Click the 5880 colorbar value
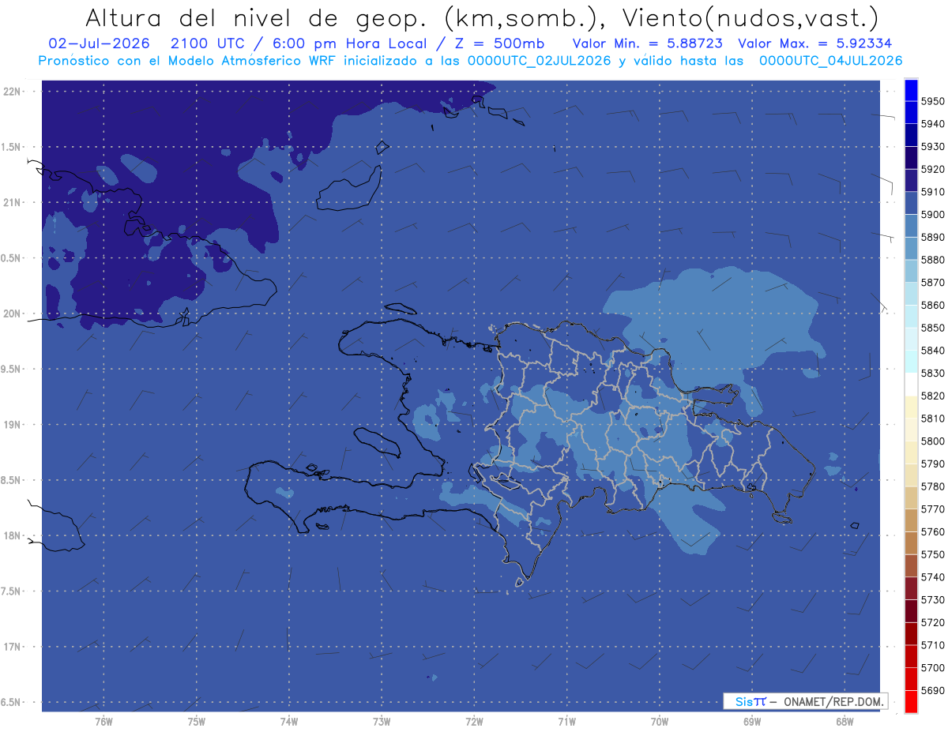This screenshot has width=948, height=732. (x=932, y=260)
